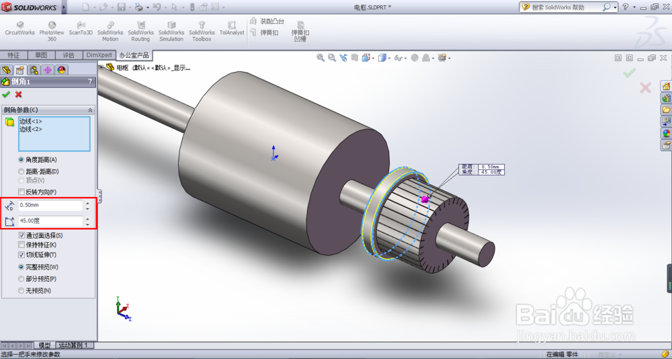The image size is (672, 359).
Task: Print the current document
Action: point(139,7)
